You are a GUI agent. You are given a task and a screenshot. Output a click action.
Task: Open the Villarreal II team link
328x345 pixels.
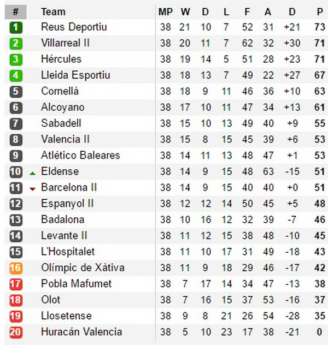[66, 43]
